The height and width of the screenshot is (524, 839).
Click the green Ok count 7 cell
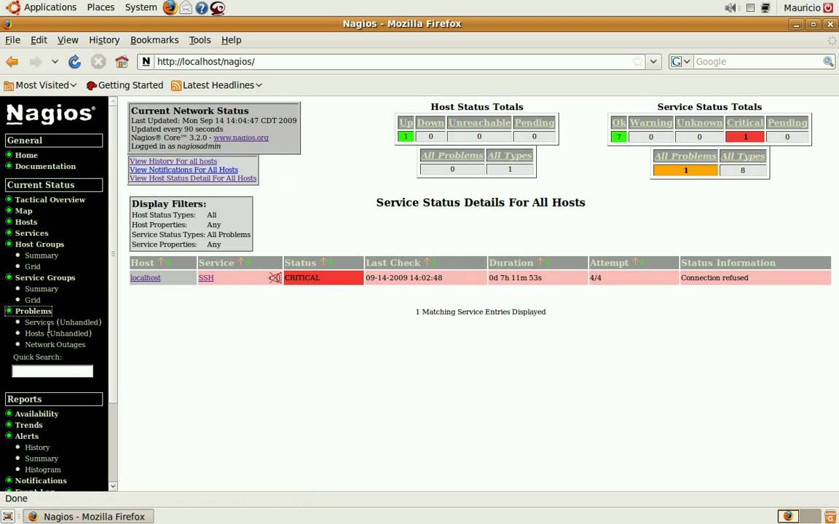618,137
